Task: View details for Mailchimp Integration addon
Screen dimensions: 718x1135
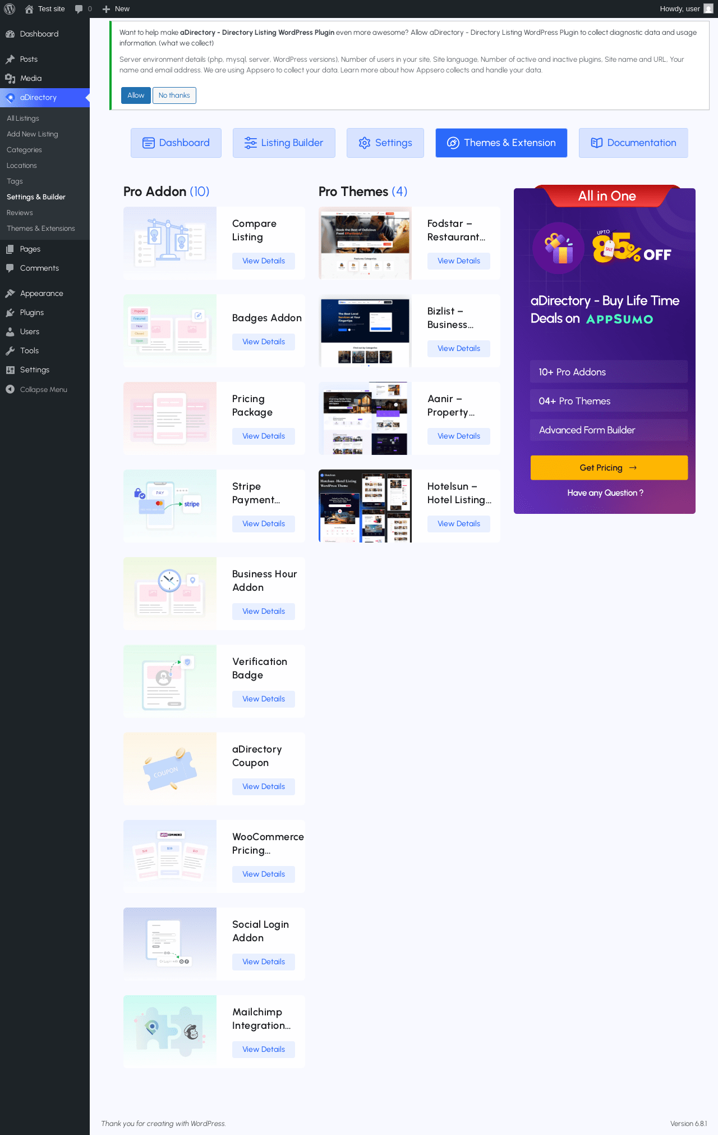Action: click(x=264, y=1050)
